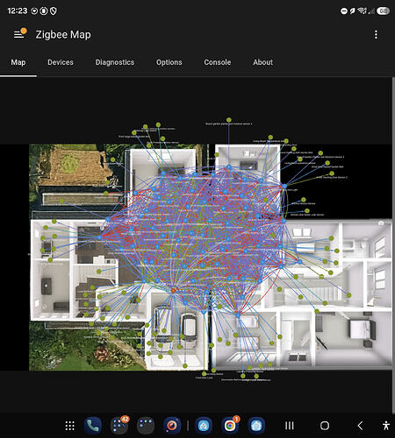Tap the back navigation arrow
Image resolution: width=395 pixels, height=438 pixels.
360,426
